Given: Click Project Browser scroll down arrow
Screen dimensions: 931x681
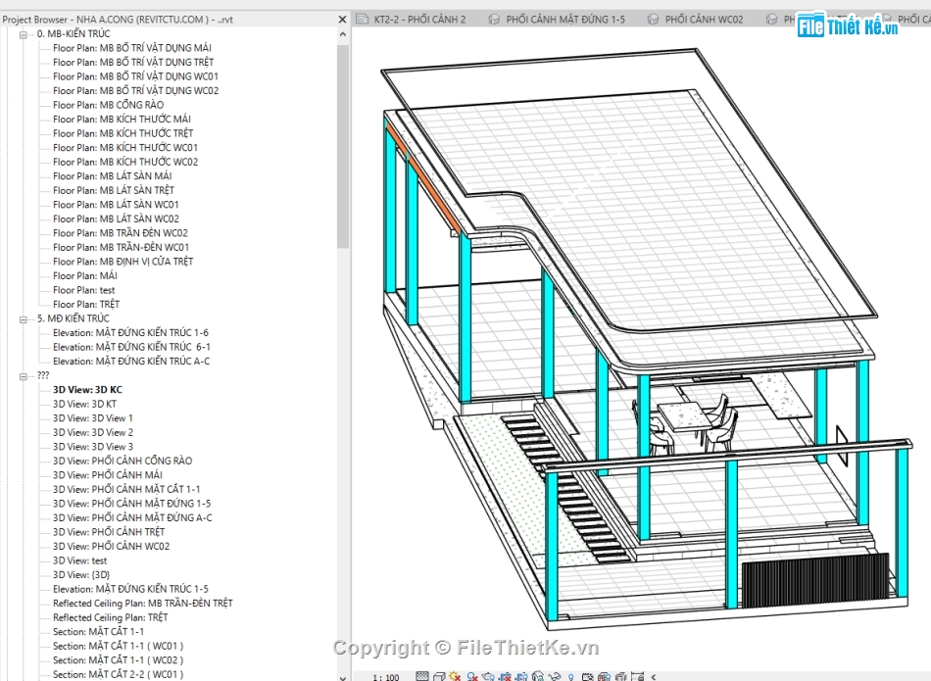Looking at the screenshot, I should tap(343, 676).
